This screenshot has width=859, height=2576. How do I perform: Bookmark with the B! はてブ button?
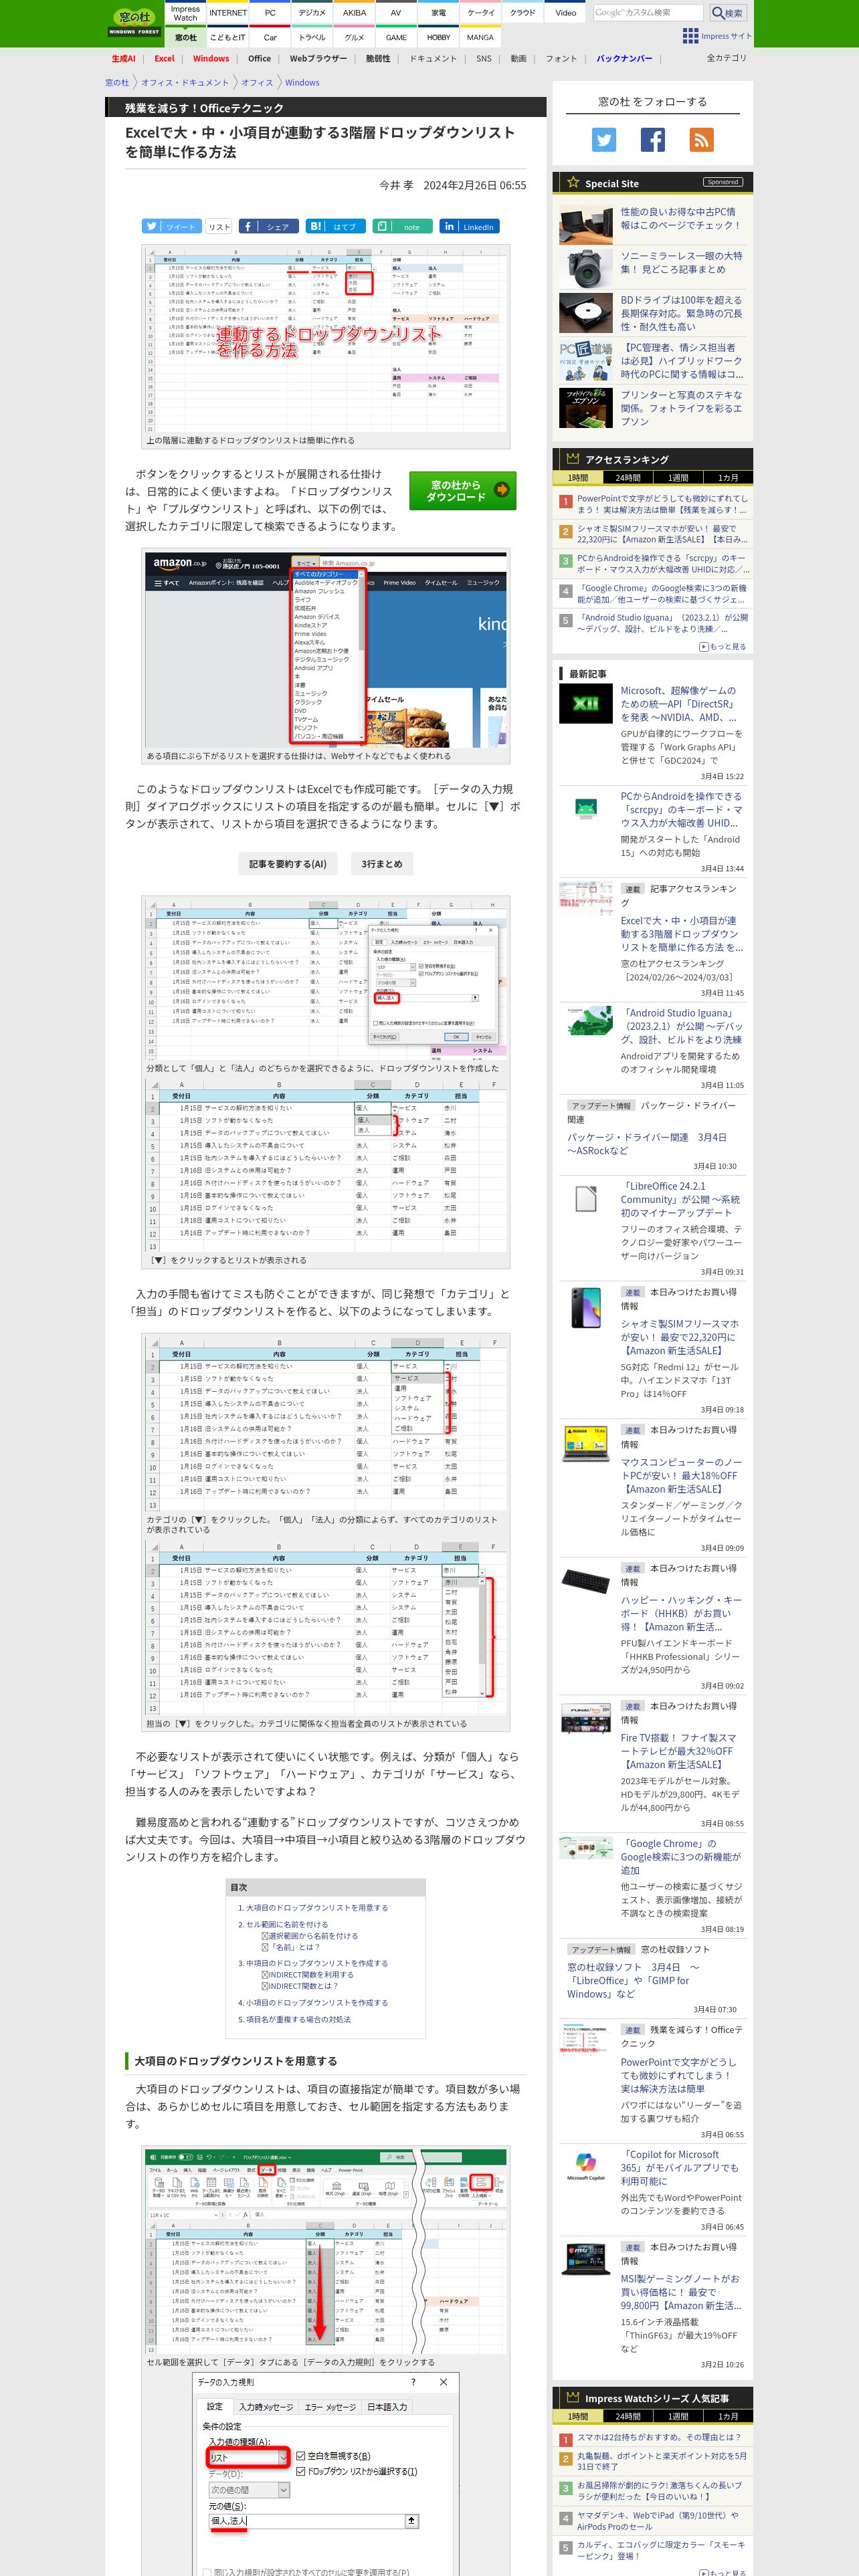coord(335,227)
